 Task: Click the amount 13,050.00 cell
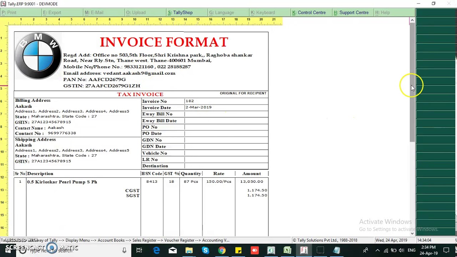click(252, 181)
